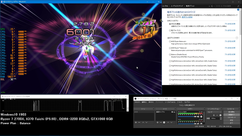Remove selected source with minus icon
Image resolution: width=242 pixels, height=136 pixels.
161,122
